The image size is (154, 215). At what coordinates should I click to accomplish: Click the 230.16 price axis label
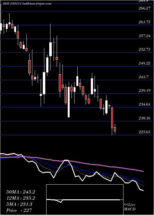pos(144,118)
